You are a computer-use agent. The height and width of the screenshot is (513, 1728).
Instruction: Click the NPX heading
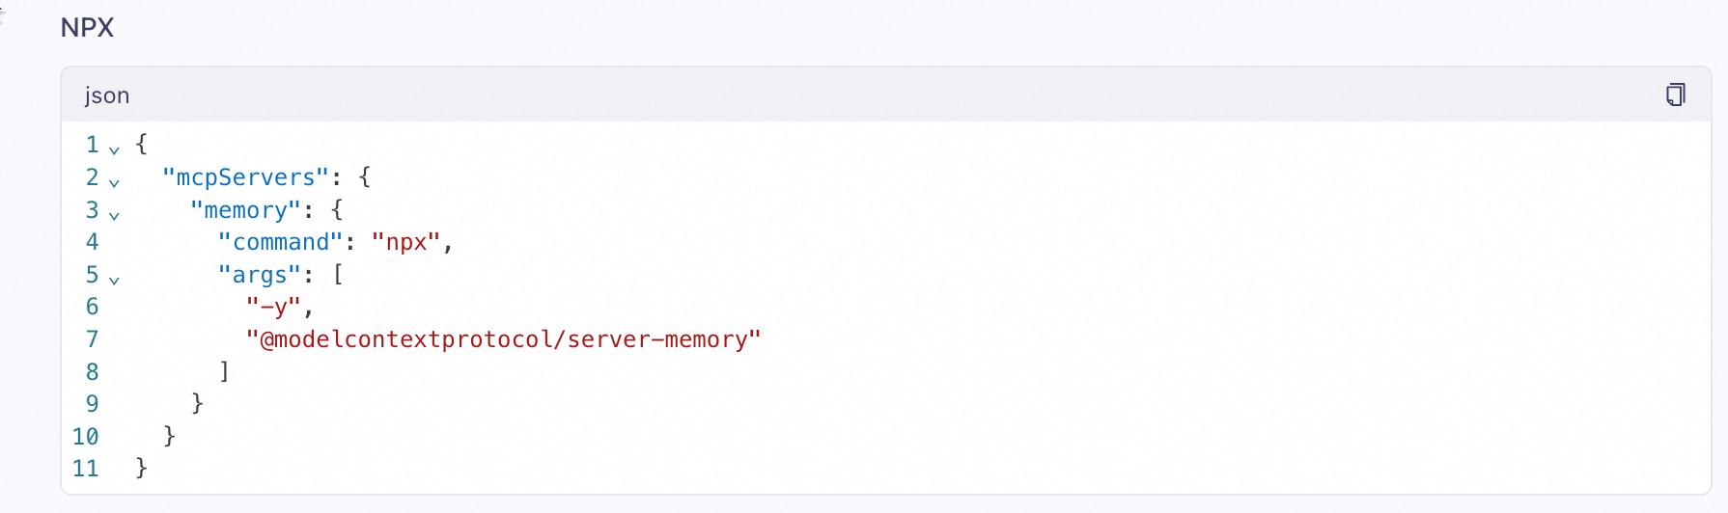pos(87,28)
